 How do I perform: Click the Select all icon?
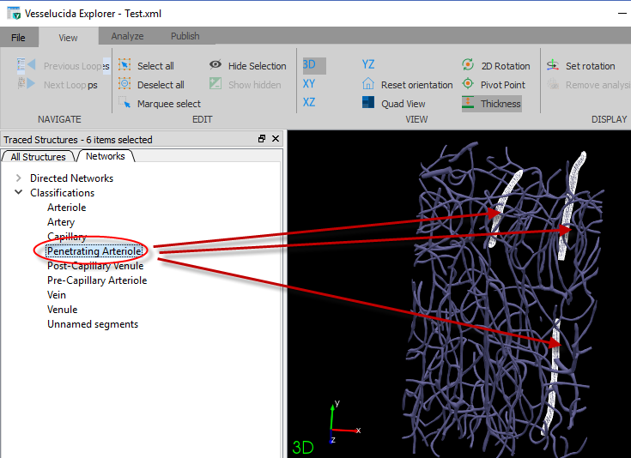pos(124,65)
